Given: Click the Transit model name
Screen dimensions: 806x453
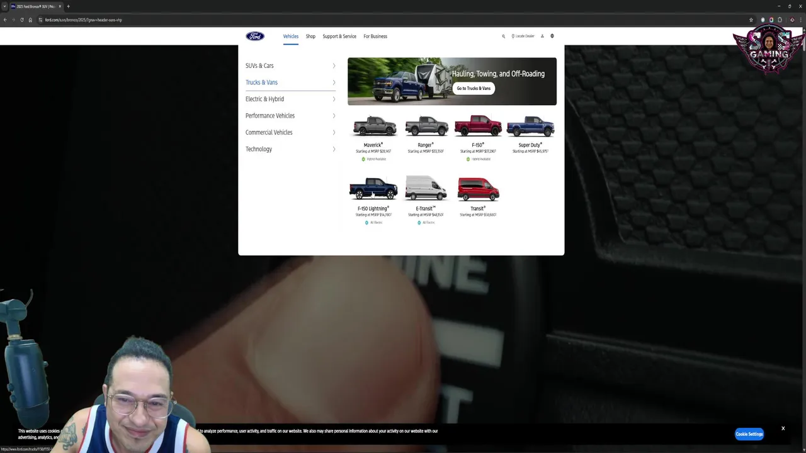Looking at the screenshot, I should click(x=478, y=208).
